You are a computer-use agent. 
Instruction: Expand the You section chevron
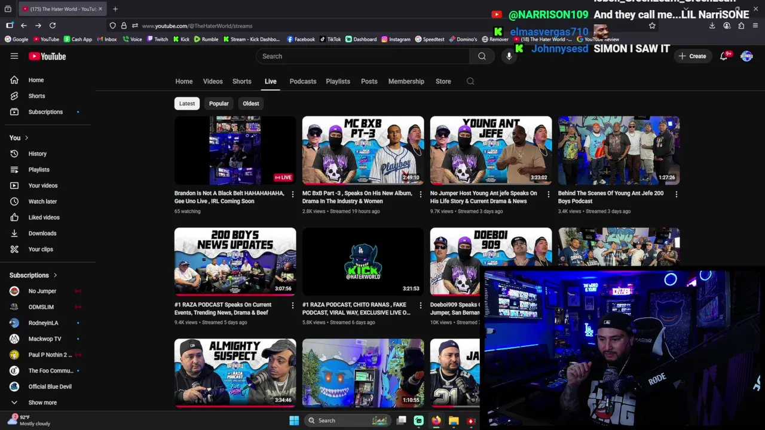point(26,138)
